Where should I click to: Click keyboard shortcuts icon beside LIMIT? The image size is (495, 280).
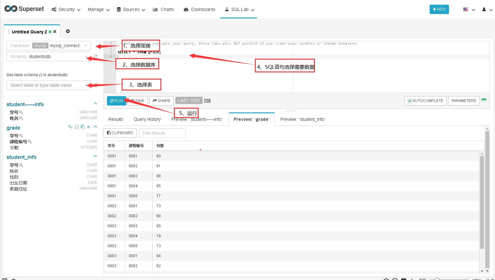coord(207,101)
